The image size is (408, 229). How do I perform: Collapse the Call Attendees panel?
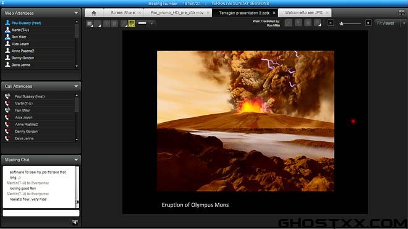(76, 86)
